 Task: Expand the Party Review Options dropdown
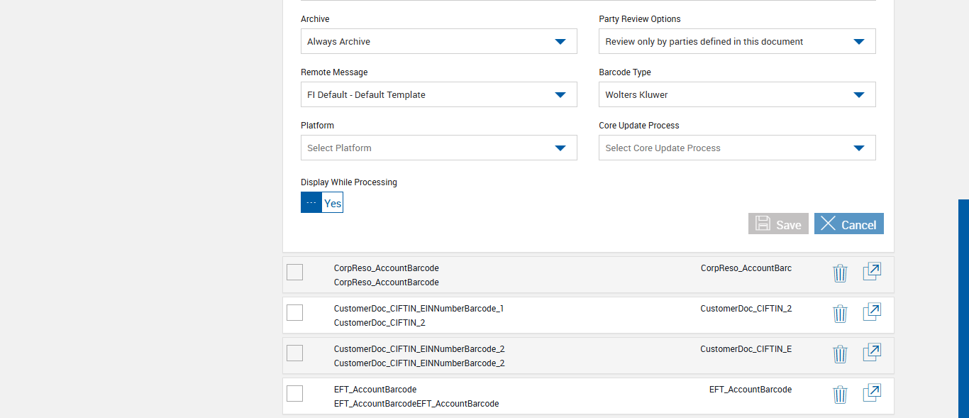pos(736,42)
